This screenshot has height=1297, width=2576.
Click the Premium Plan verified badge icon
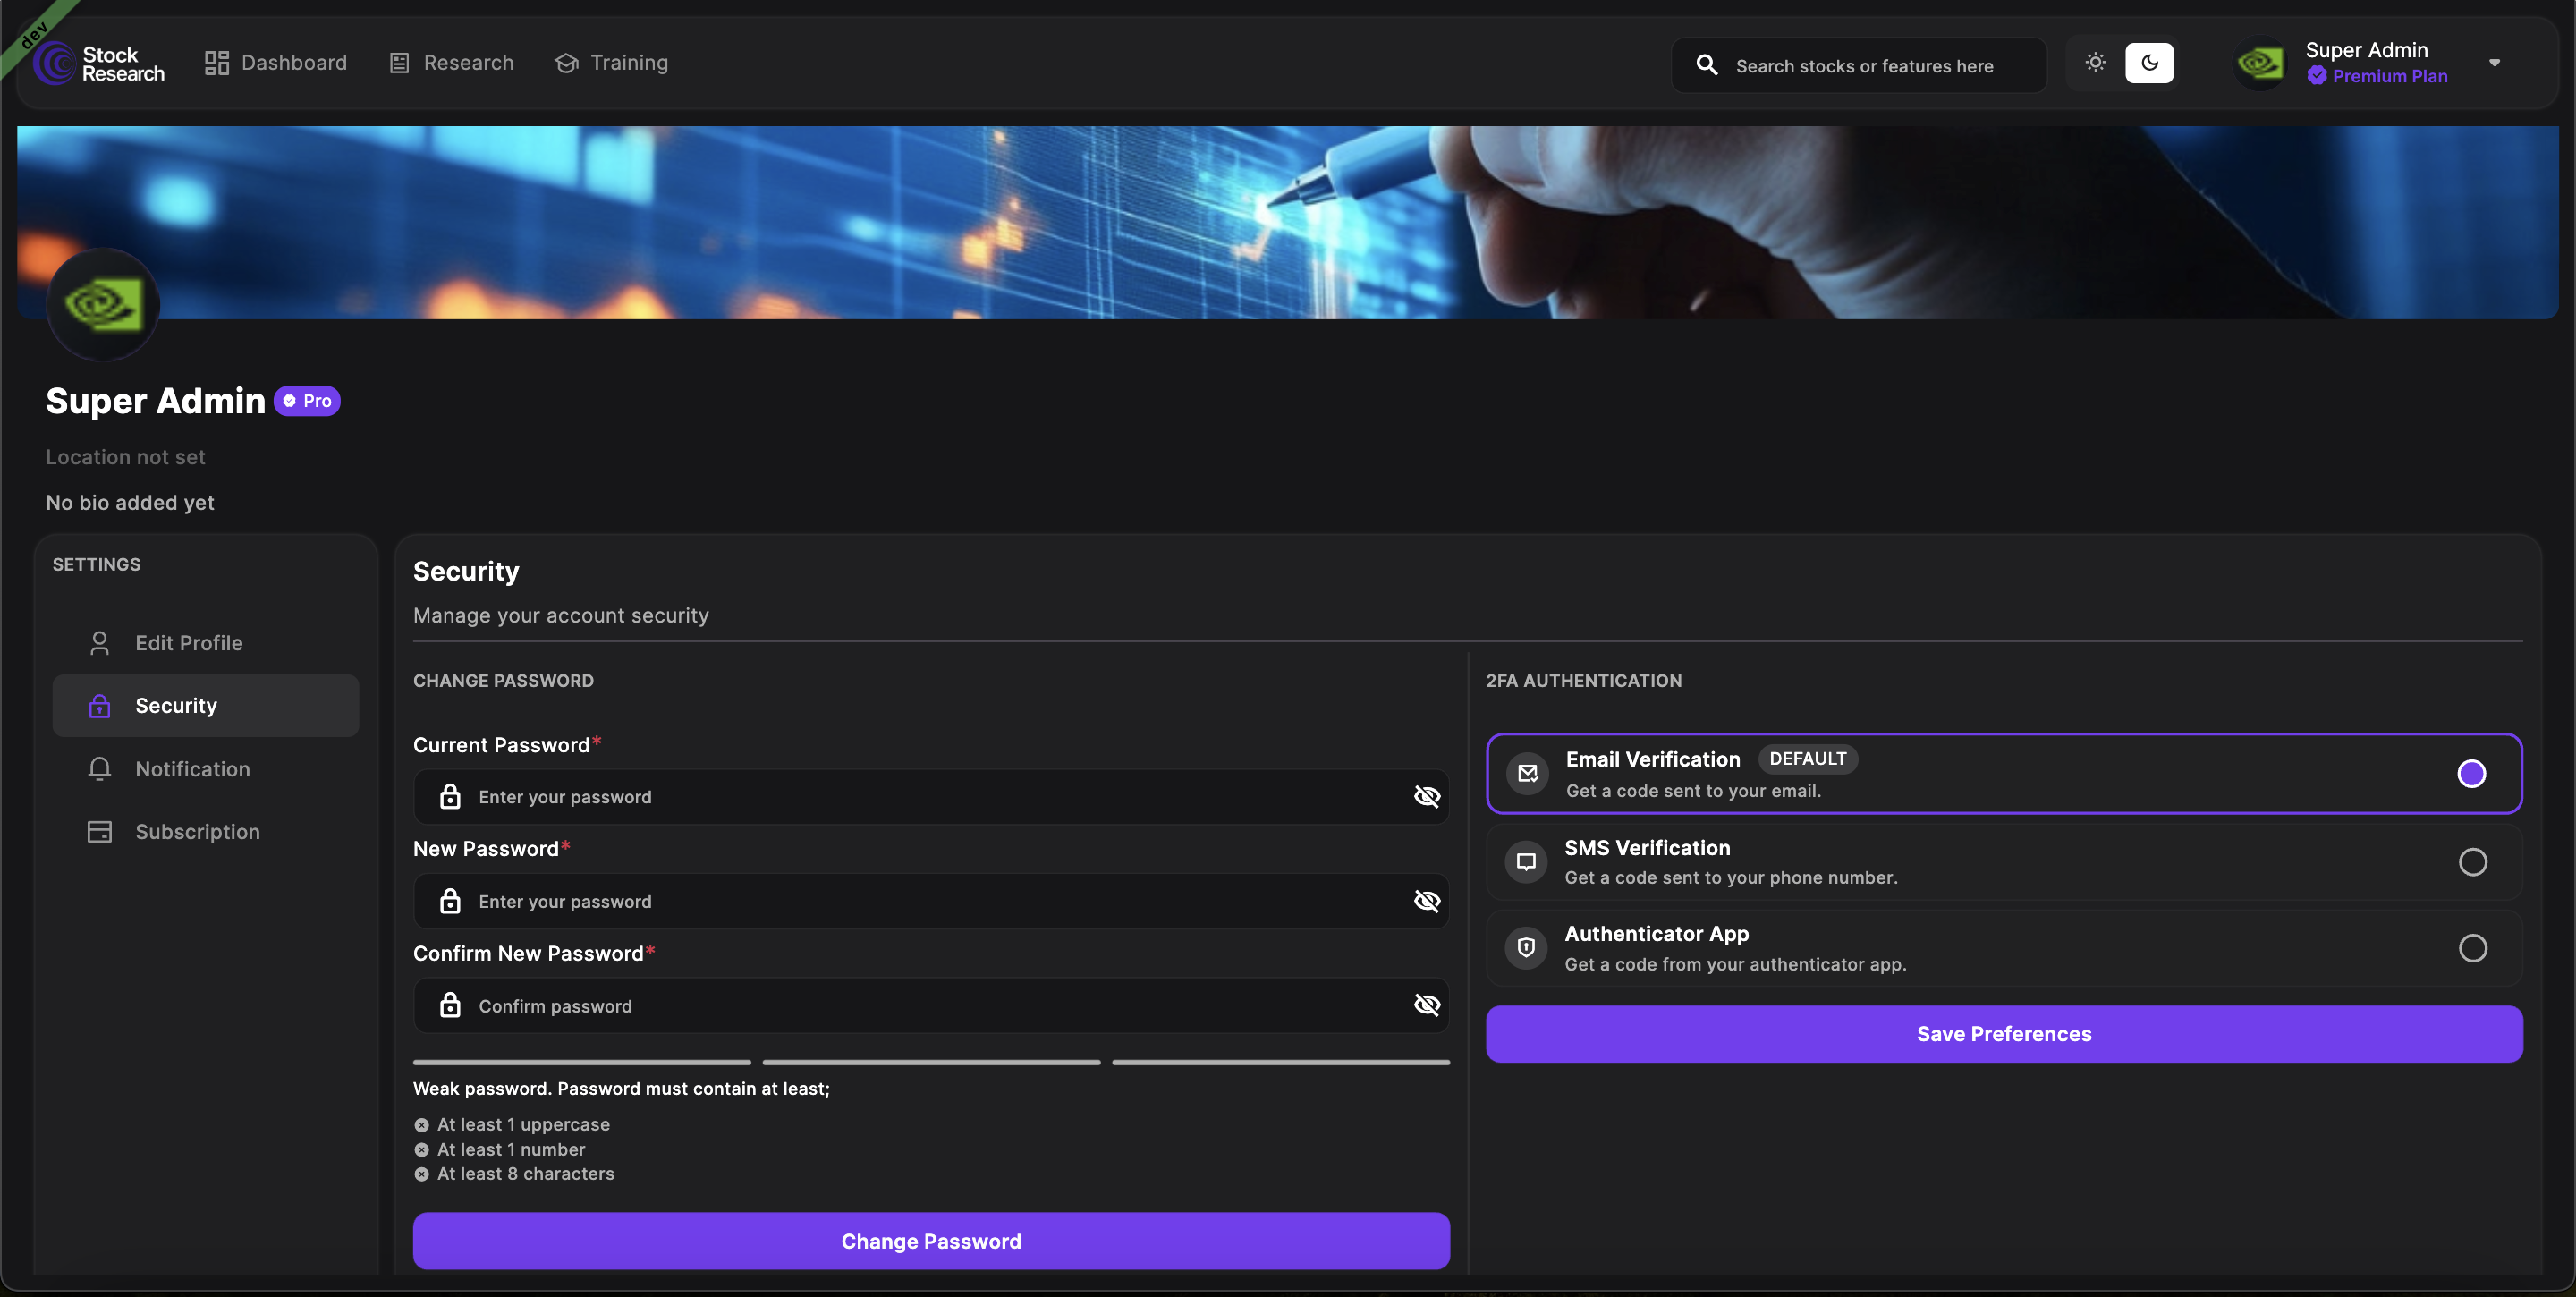pyautogui.click(x=2316, y=76)
